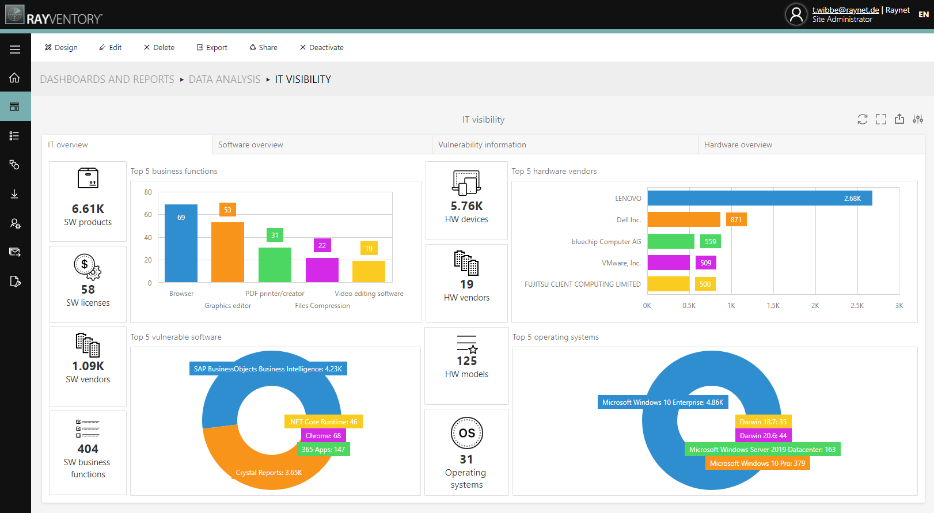Toggle fullscreen for the dashboard

881,119
